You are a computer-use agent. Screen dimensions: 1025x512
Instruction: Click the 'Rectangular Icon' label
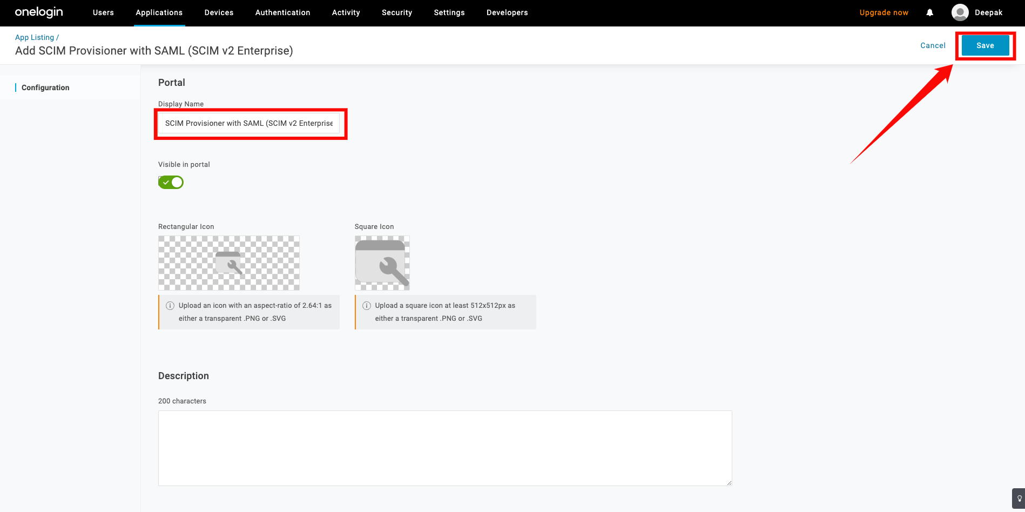pyautogui.click(x=186, y=227)
